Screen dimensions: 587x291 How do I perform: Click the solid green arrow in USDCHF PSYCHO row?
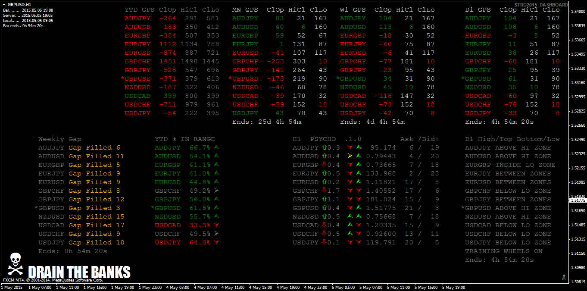350,234
